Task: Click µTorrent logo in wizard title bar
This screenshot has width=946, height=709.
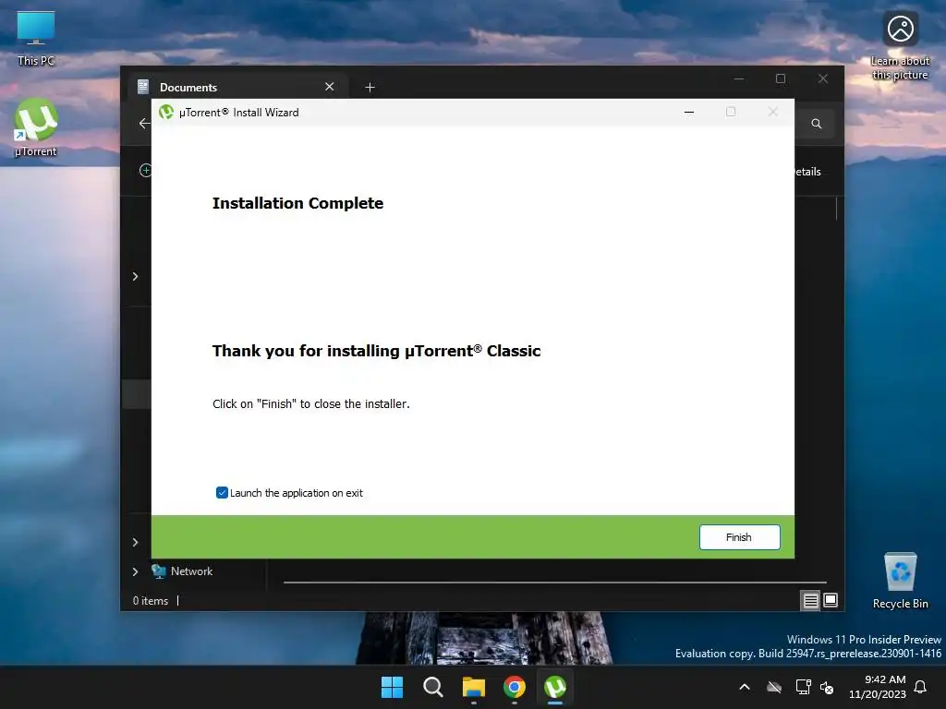Action: coord(166,112)
